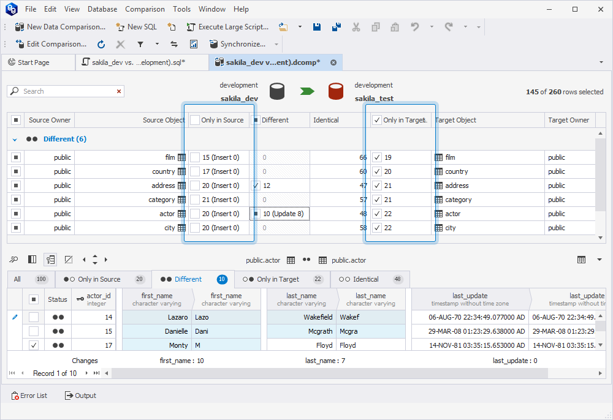
Task: Click the Undo arrow icon
Action: point(415,27)
